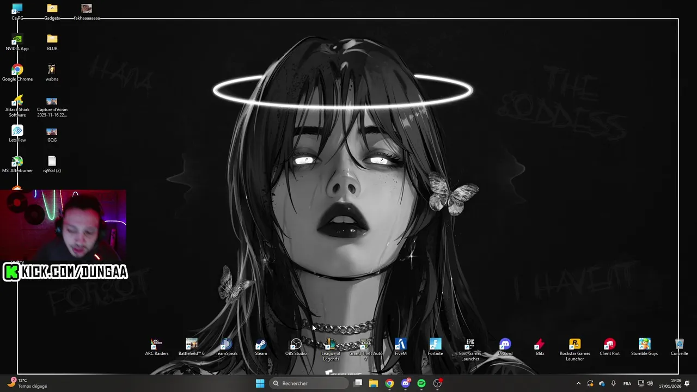Screen dimensions: 697x392
Task: Select the Rockstar Games Launcher shortcut
Action: (575, 350)
